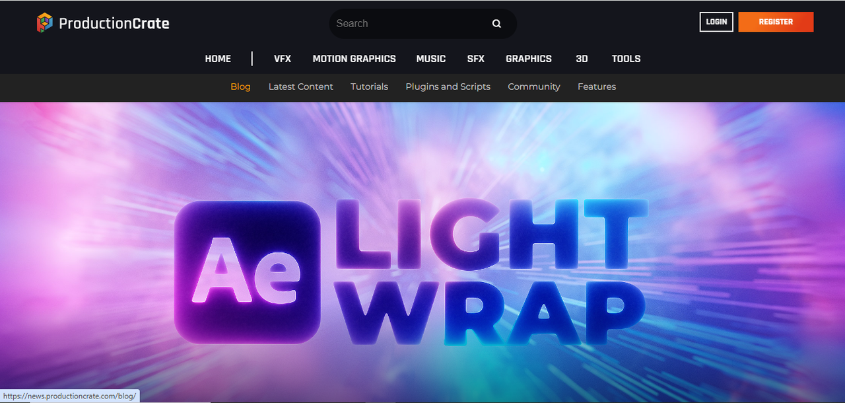This screenshot has width=845, height=403.
Task: Navigate to the SFX category
Action: click(475, 59)
